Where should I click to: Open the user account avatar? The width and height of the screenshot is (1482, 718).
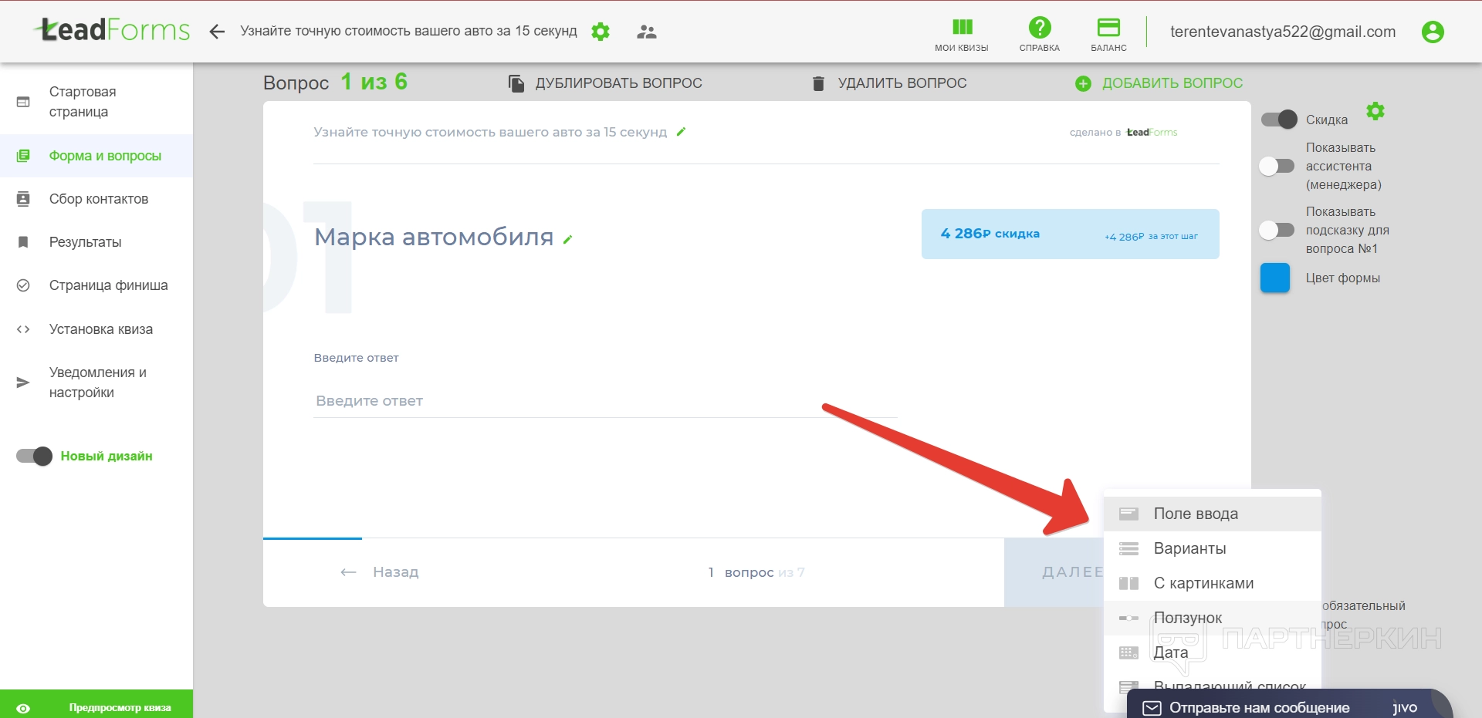pyautogui.click(x=1433, y=32)
